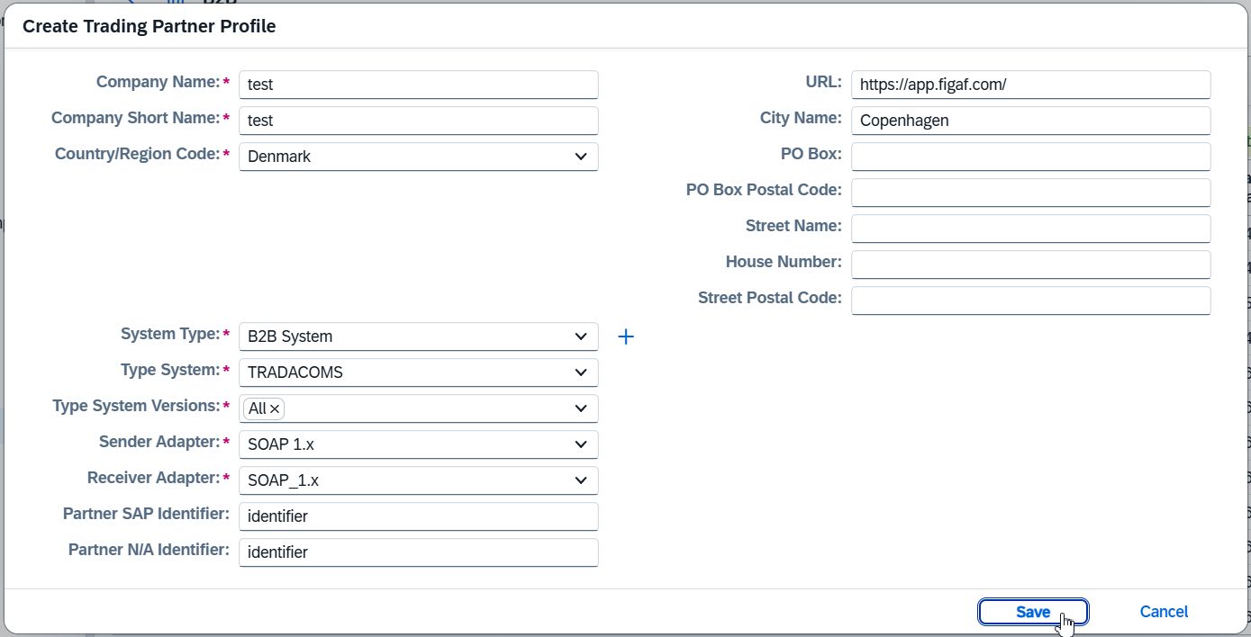The height and width of the screenshot is (637, 1251).
Task: Select the Partner SAP Identifier field
Action: [x=419, y=516]
